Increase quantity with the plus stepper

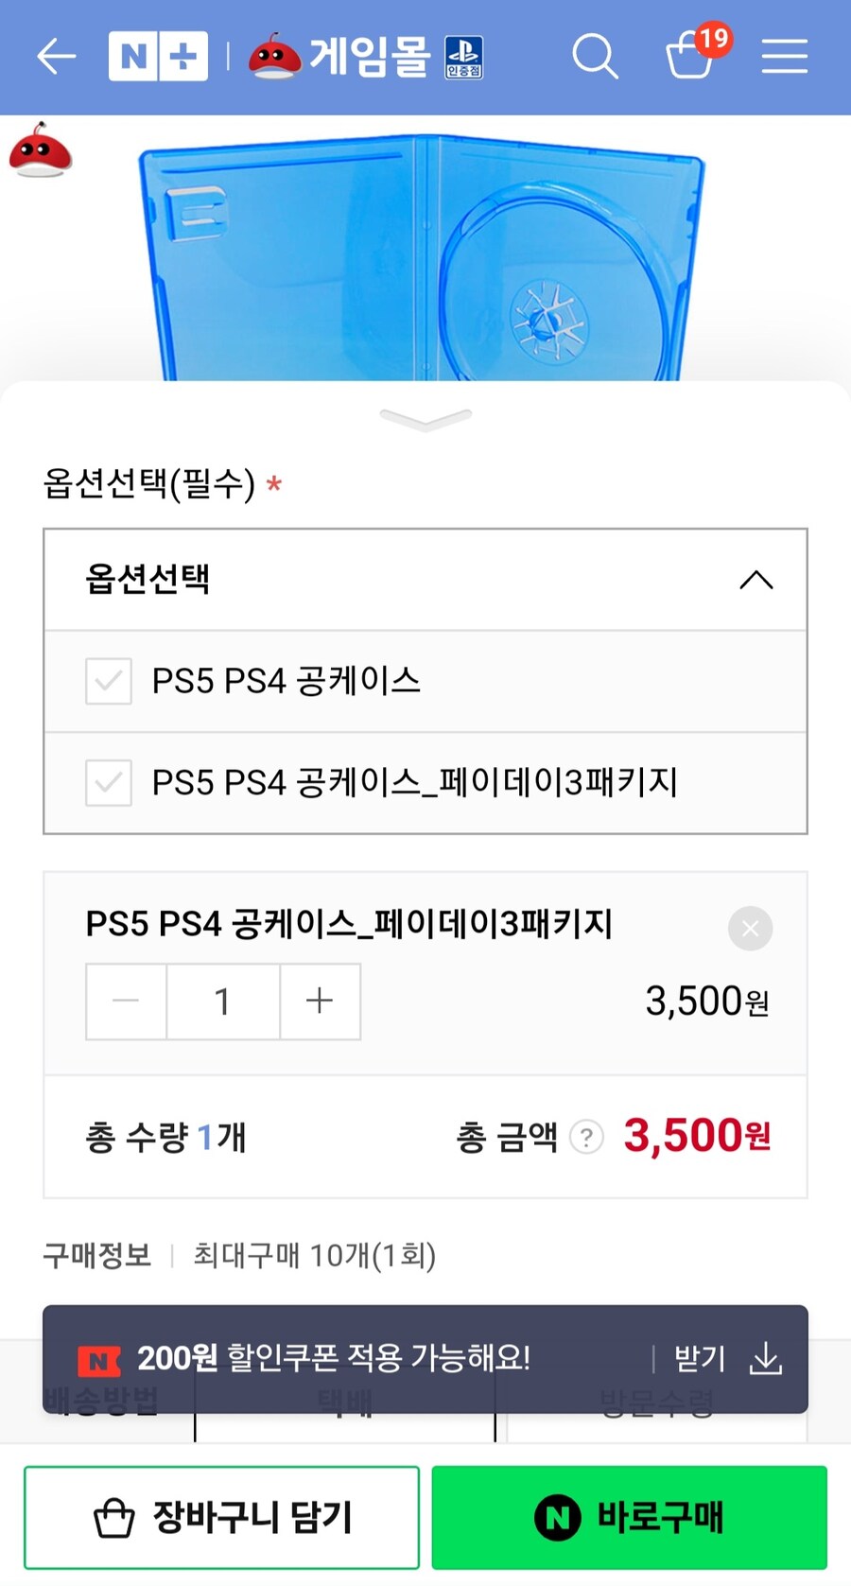(320, 1002)
